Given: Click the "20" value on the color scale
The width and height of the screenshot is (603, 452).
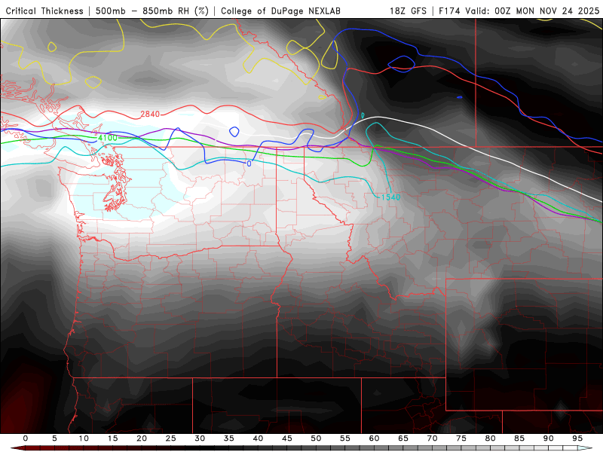Looking at the screenshot, I should click(x=142, y=438).
